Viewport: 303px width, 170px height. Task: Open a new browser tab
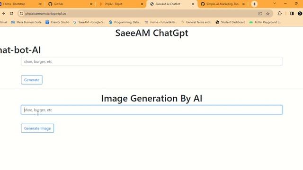tap(254, 4)
